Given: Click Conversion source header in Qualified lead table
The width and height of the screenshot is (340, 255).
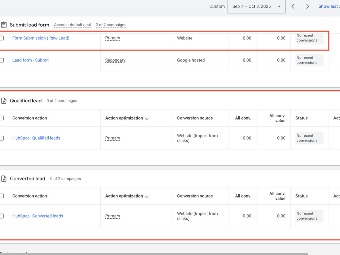Looking at the screenshot, I should [195, 118].
